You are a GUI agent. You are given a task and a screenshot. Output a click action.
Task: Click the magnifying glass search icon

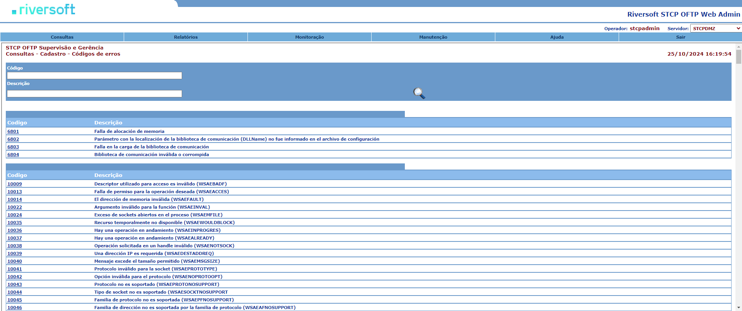[419, 93]
